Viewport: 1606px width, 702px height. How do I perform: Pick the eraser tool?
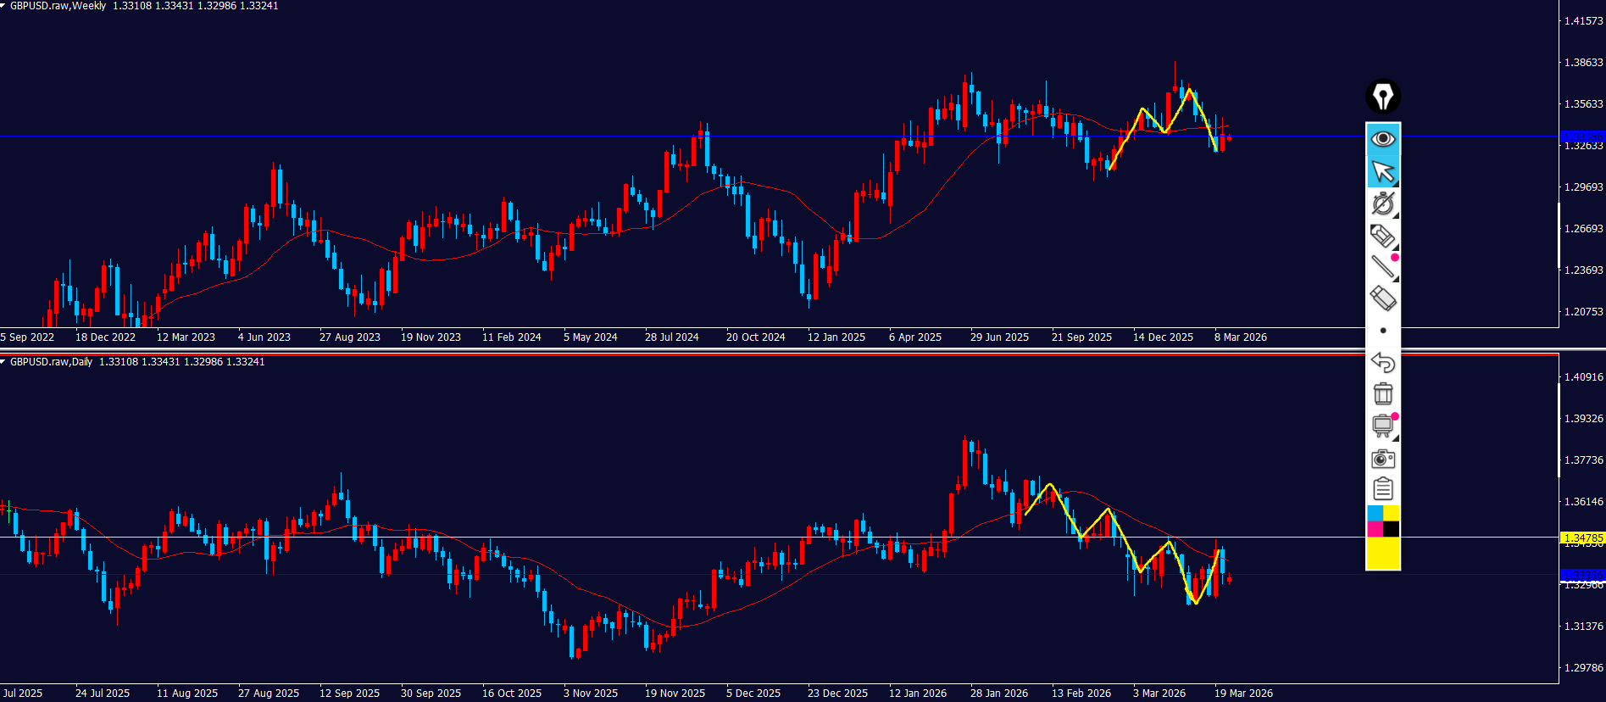[x=1382, y=298]
